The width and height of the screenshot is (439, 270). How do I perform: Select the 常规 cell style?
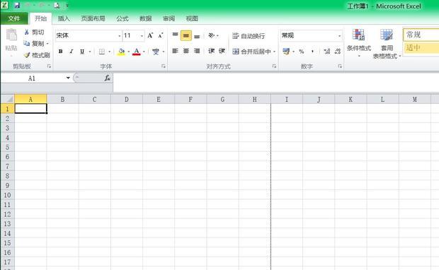(x=421, y=35)
